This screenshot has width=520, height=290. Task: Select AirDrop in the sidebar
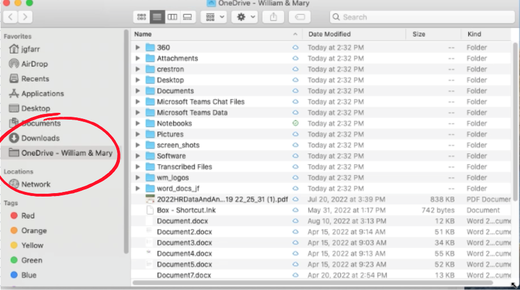coord(34,64)
